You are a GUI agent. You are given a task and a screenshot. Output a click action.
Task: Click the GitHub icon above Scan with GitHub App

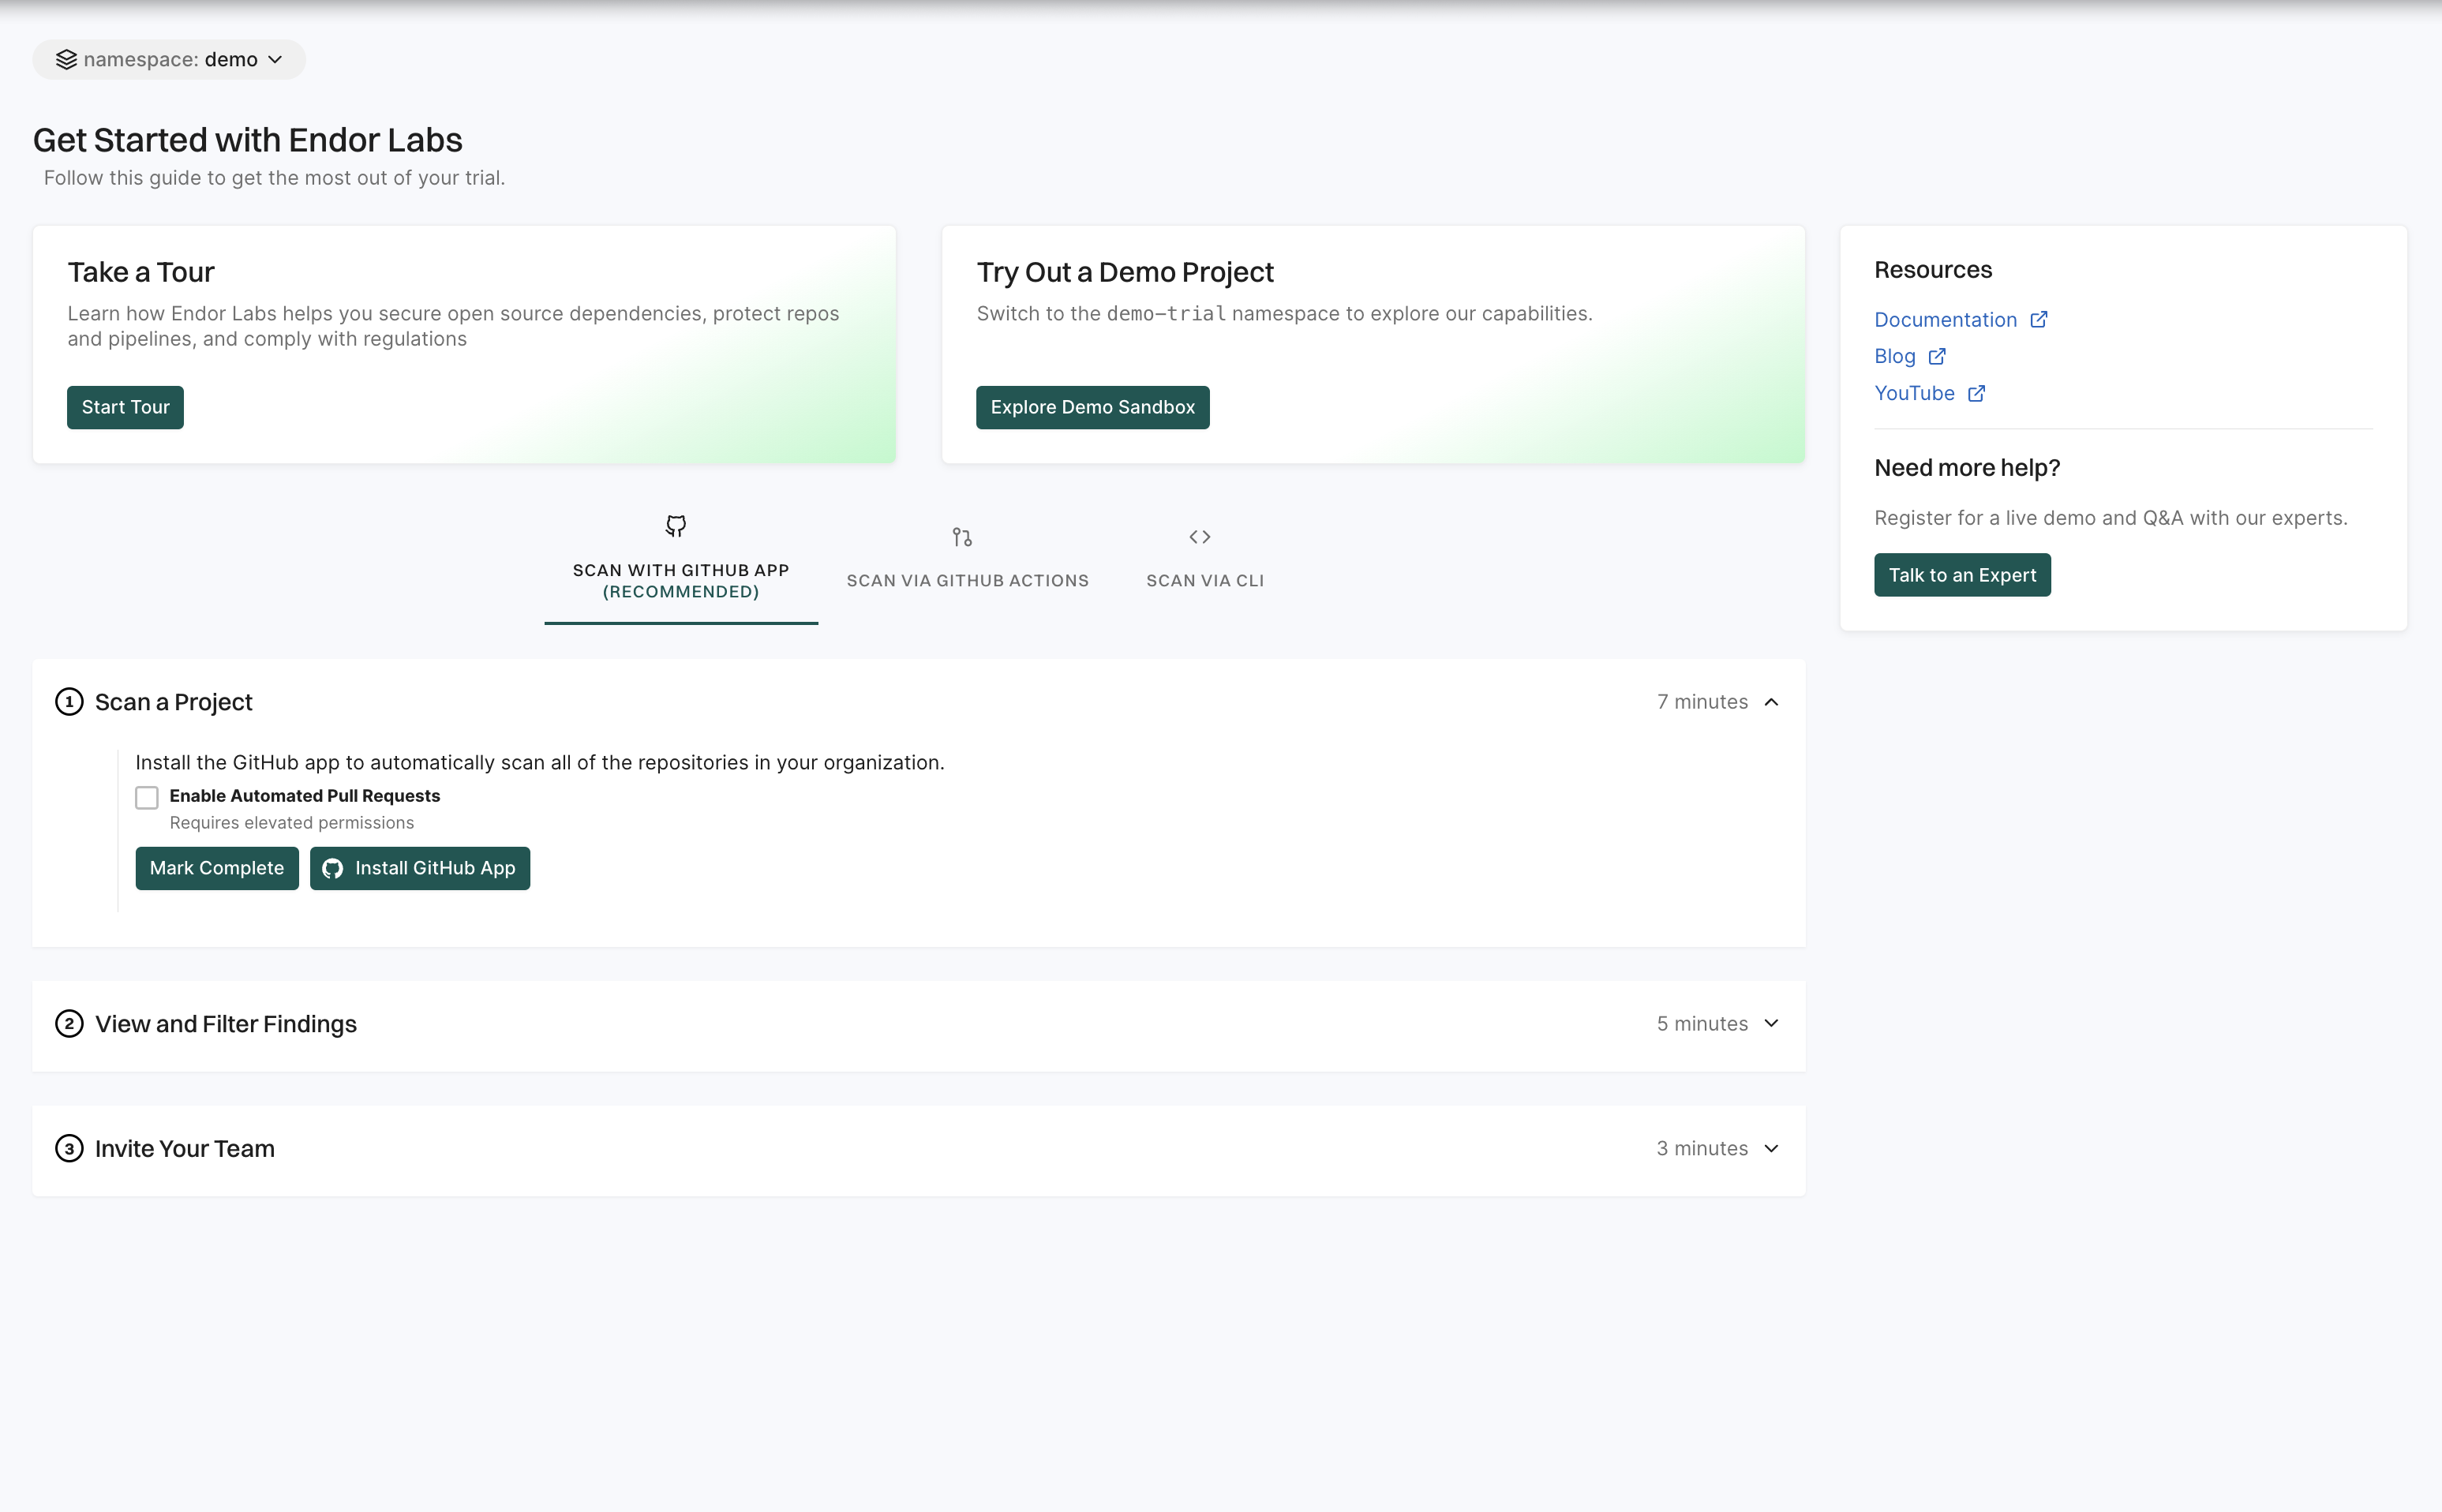point(676,526)
